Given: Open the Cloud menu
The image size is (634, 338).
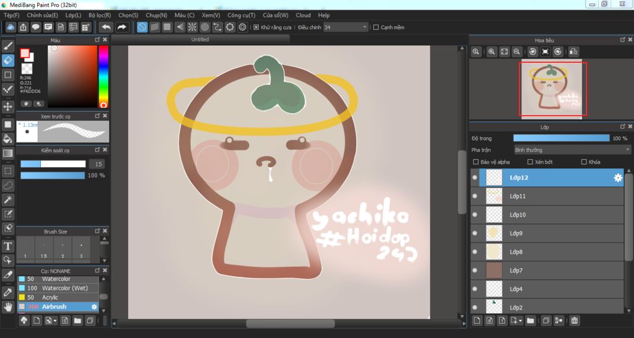Looking at the screenshot, I should [303, 15].
